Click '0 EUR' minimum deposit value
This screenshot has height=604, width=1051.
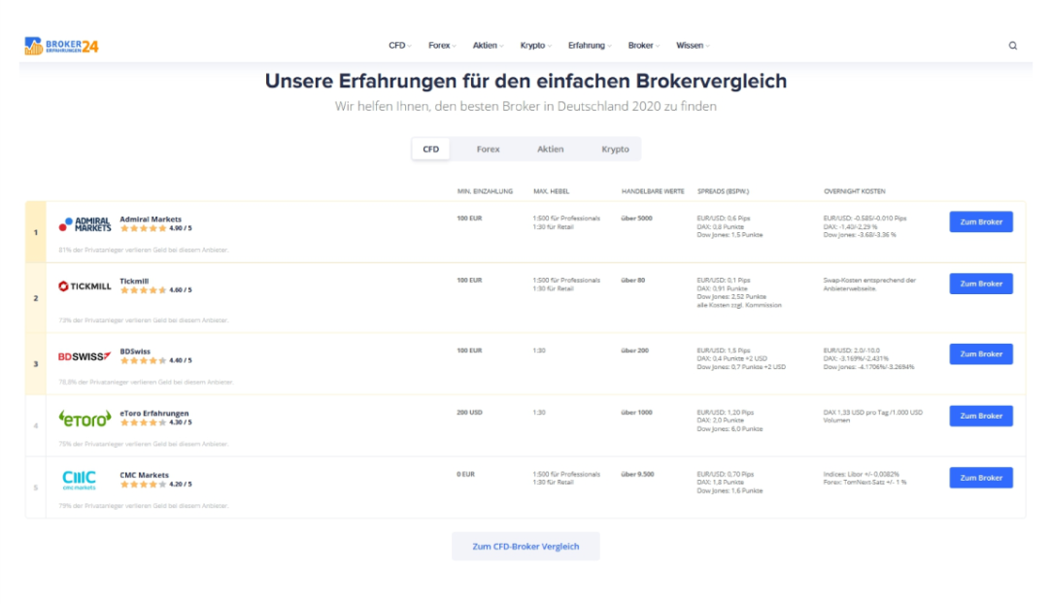coord(466,474)
